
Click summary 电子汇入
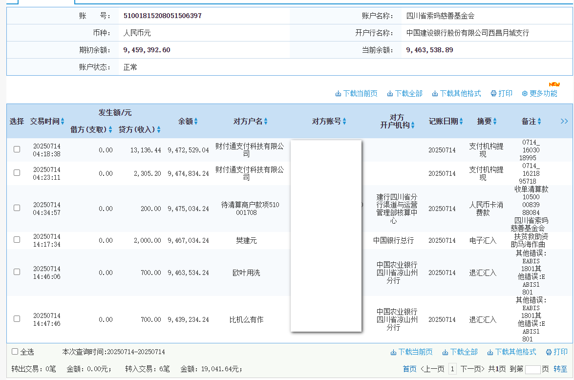point(483,240)
